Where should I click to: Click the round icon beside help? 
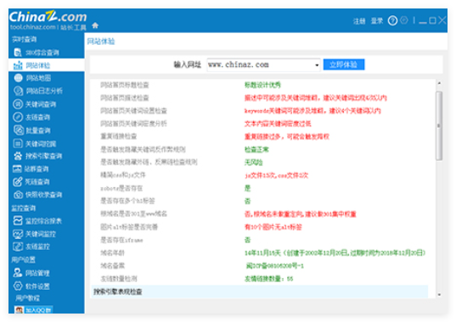tap(404, 20)
